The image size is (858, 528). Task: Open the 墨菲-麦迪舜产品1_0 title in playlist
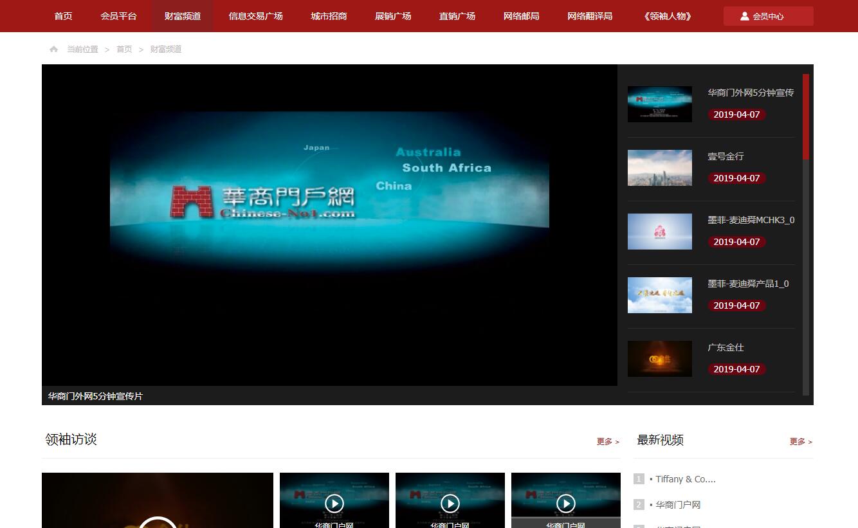(x=748, y=284)
